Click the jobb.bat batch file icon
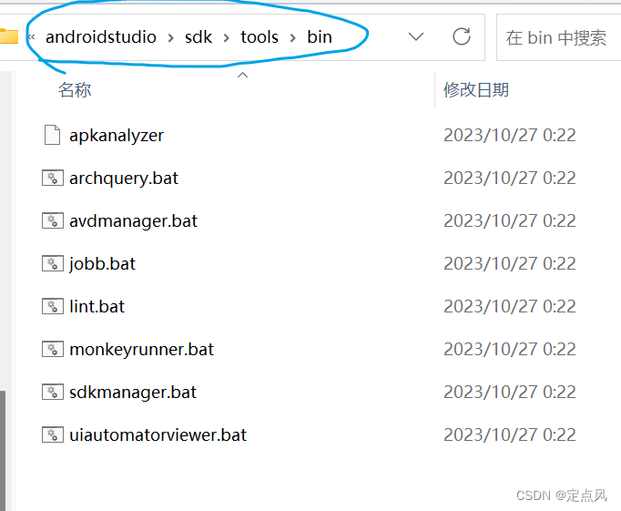The width and height of the screenshot is (621, 511). 53,264
